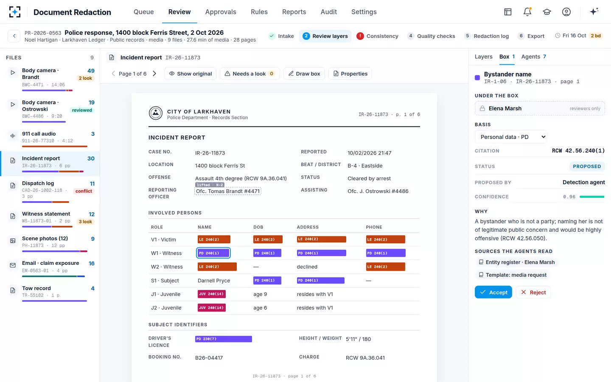Open the layout panel icon in header
The height and width of the screenshot is (382, 611).
[508, 12]
